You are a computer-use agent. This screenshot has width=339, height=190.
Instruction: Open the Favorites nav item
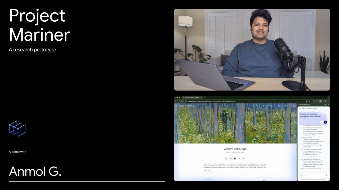pyautogui.click(x=278, y=106)
